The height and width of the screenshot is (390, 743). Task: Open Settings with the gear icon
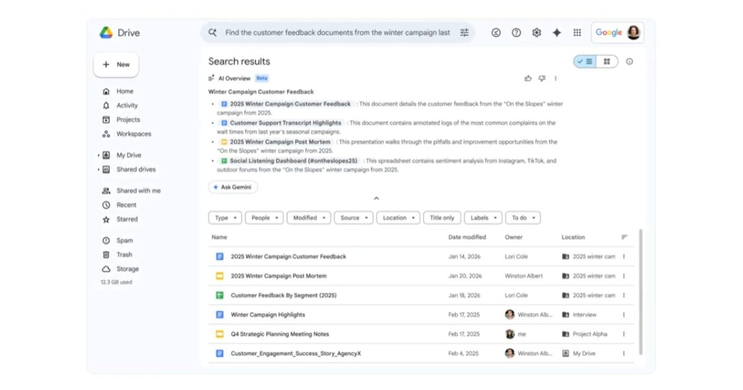pyautogui.click(x=536, y=32)
